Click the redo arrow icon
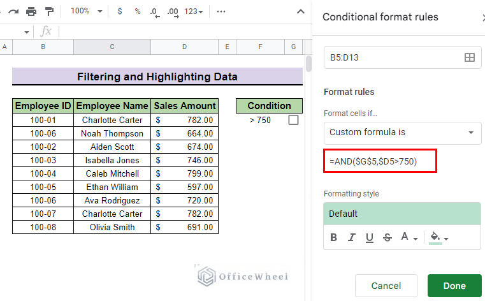Screen dimensions: 485x301 [x=13, y=11]
